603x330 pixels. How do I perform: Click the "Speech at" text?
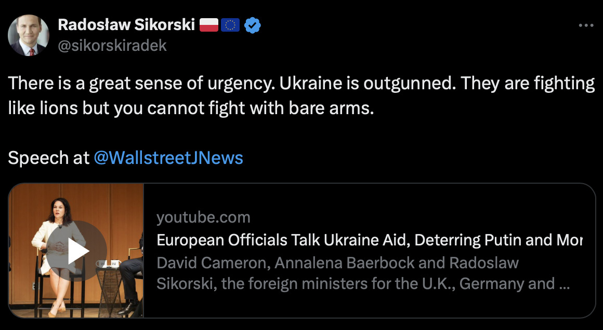coord(49,158)
